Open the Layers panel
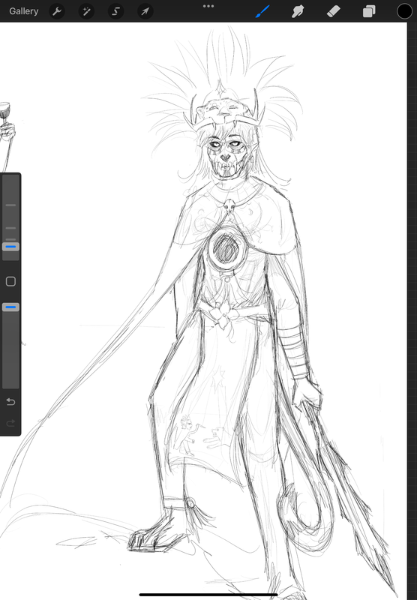This screenshot has width=417, height=600. (369, 11)
